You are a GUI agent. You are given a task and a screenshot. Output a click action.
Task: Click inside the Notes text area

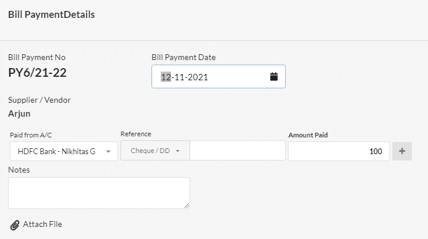point(99,193)
